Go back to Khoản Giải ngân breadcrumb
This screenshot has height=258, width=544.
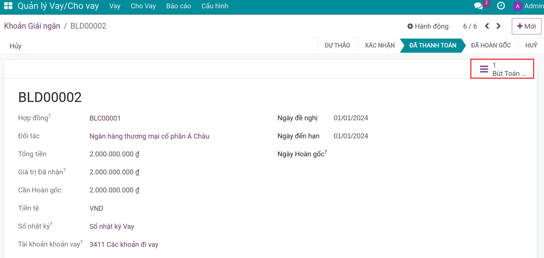point(32,26)
